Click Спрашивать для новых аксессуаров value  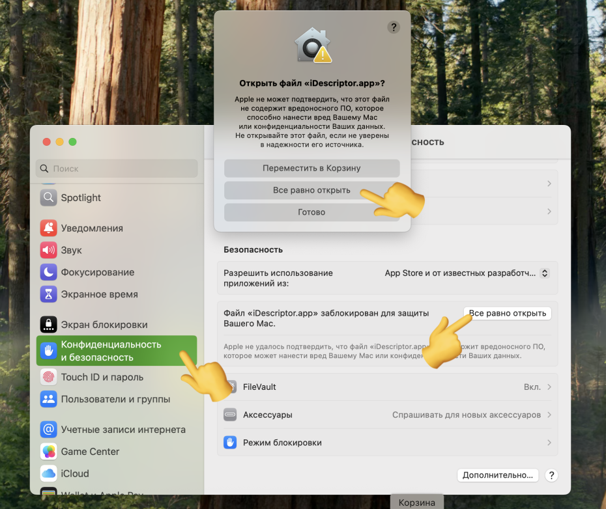point(467,415)
